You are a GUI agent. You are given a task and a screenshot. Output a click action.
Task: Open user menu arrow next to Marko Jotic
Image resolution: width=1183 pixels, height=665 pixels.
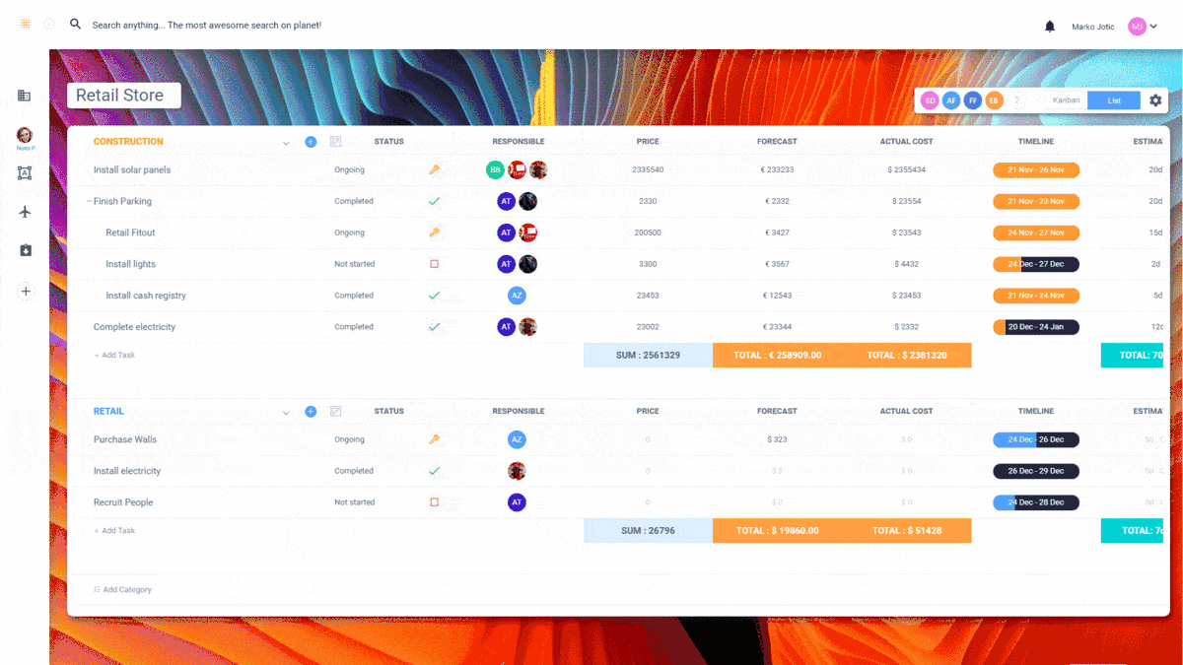[x=1154, y=27]
